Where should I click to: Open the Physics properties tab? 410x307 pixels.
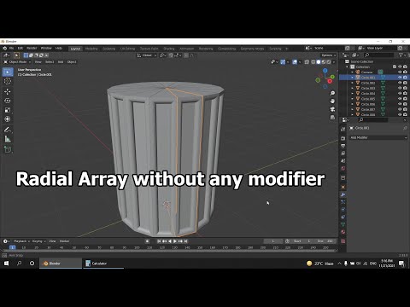[x=343, y=210]
